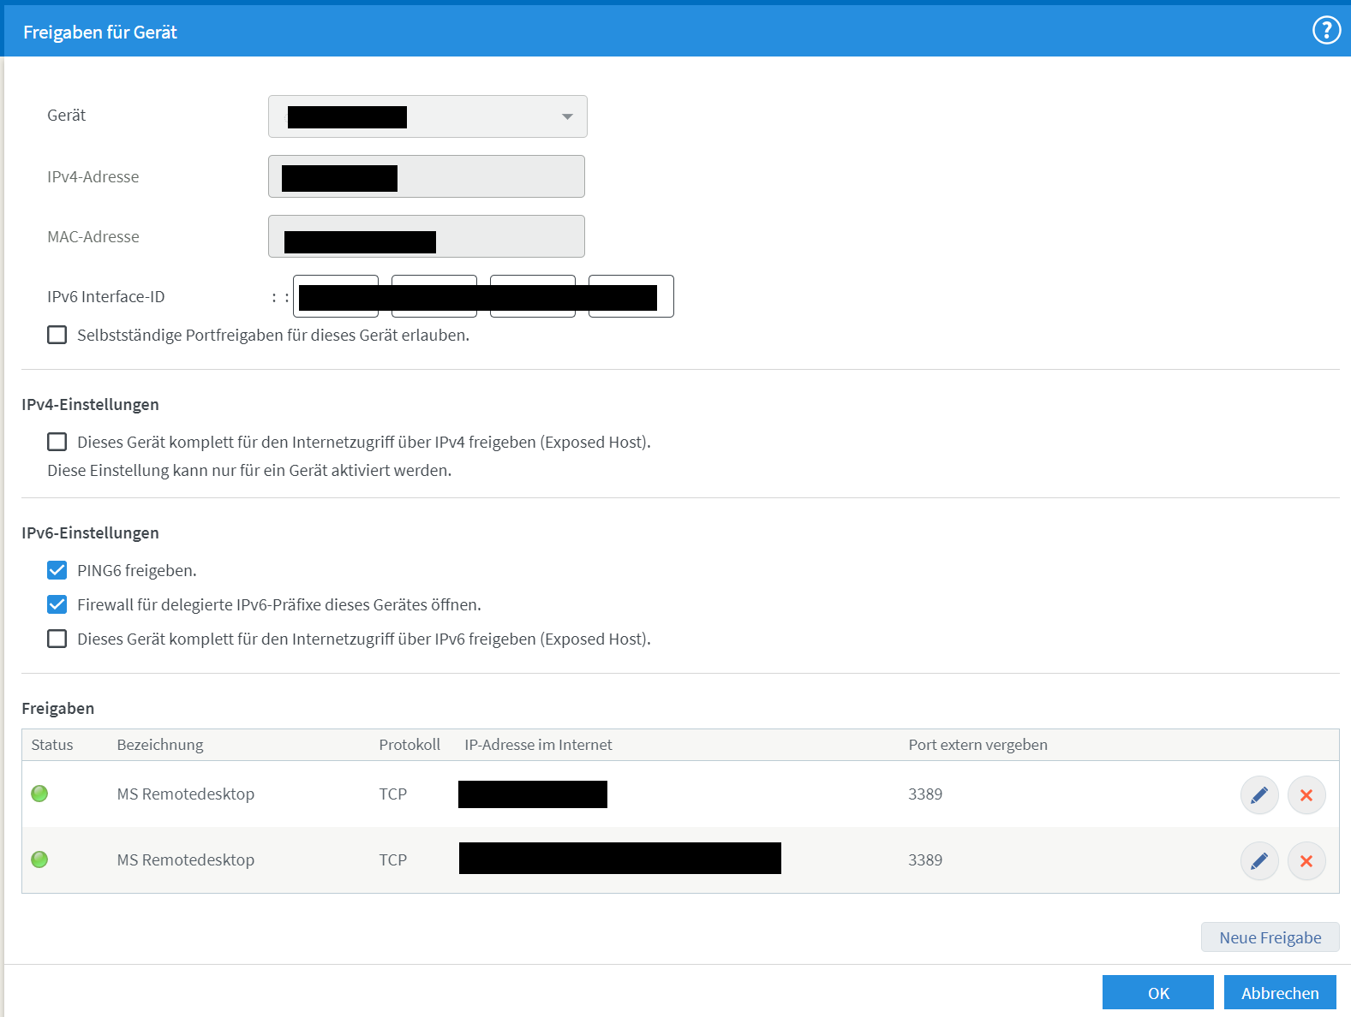Delete the first MS Remotedesktop entry

[1306, 795]
